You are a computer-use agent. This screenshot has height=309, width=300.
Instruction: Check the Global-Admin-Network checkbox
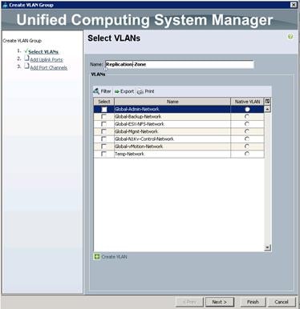pos(104,109)
